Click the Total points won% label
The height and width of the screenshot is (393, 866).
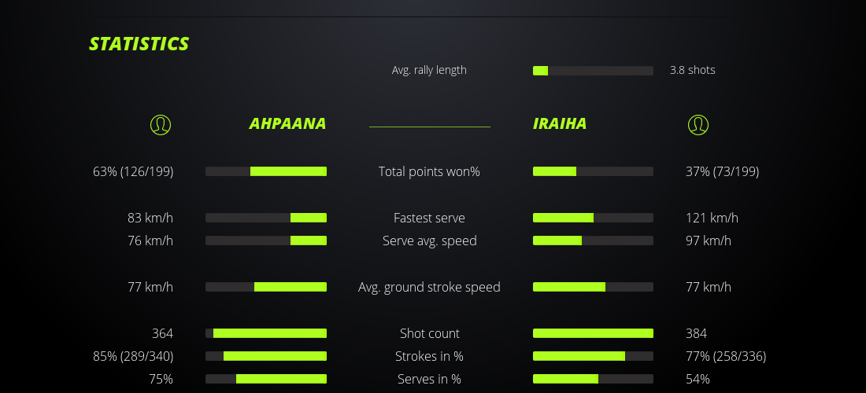click(429, 171)
